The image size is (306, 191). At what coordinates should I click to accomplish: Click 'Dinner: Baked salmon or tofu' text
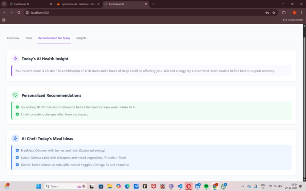pos(75,165)
